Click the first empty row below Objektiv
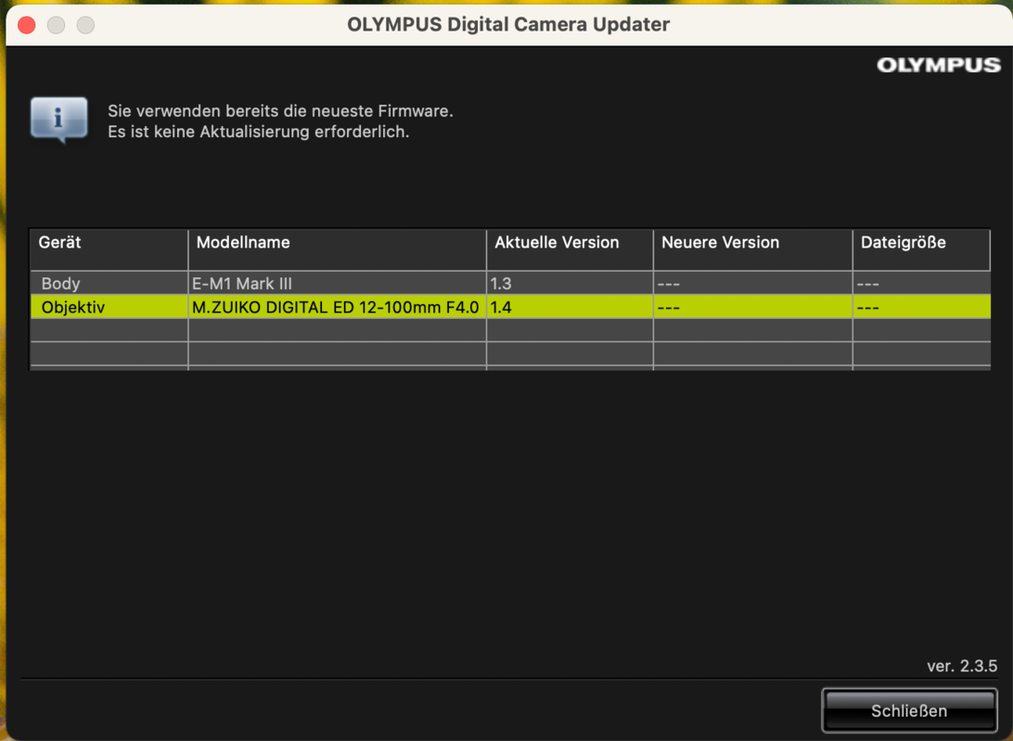1013x741 pixels. tap(510, 330)
